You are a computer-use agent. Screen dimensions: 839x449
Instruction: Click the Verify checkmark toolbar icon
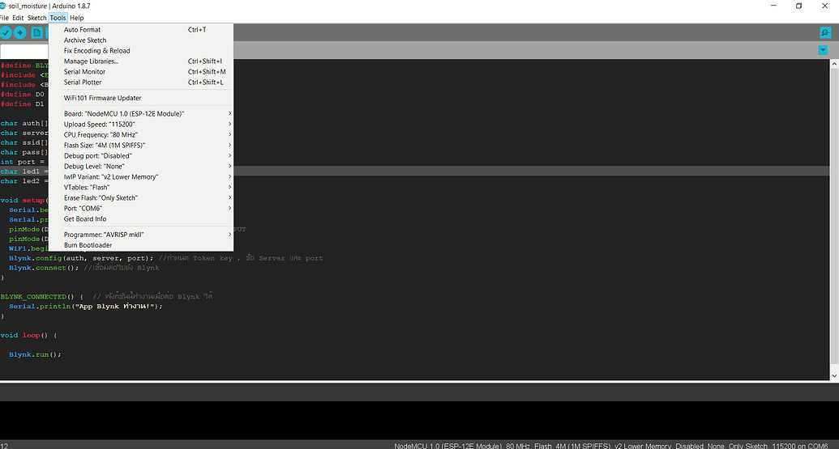6,32
